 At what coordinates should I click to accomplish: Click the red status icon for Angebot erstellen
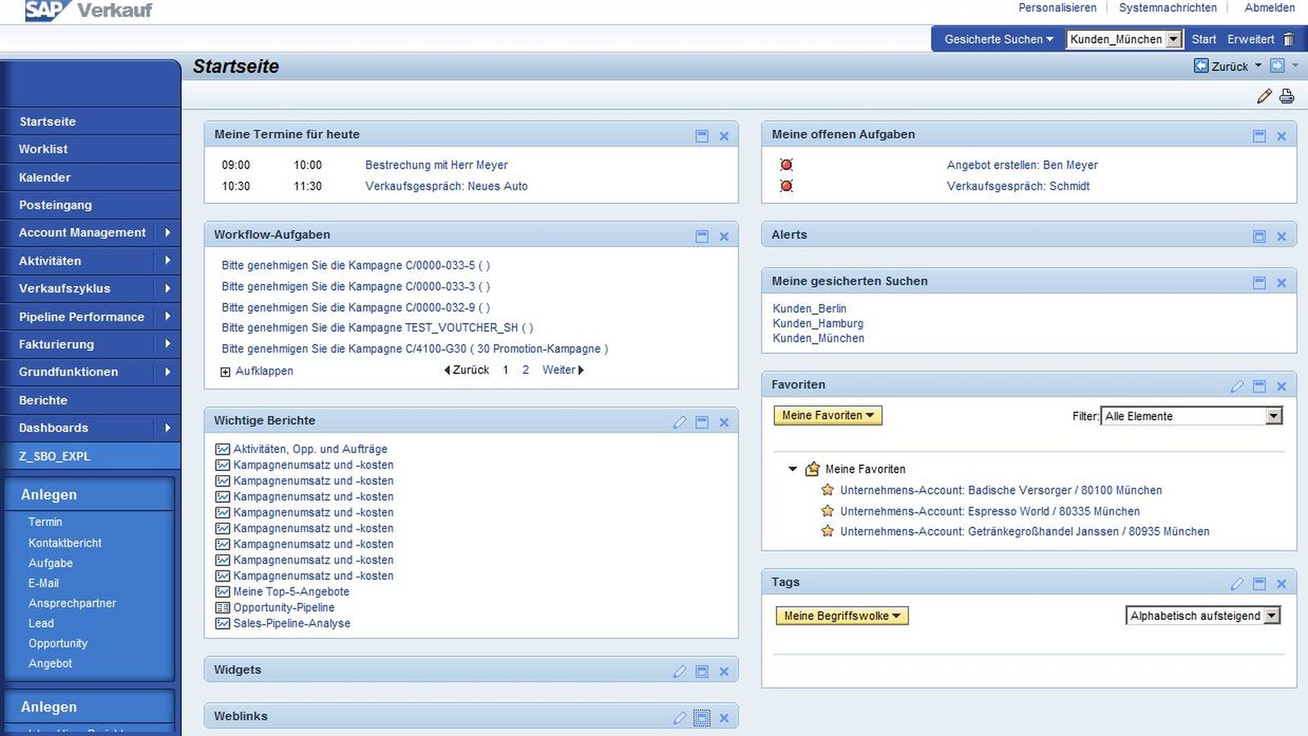point(786,164)
